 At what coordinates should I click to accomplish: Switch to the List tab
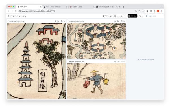141,16
